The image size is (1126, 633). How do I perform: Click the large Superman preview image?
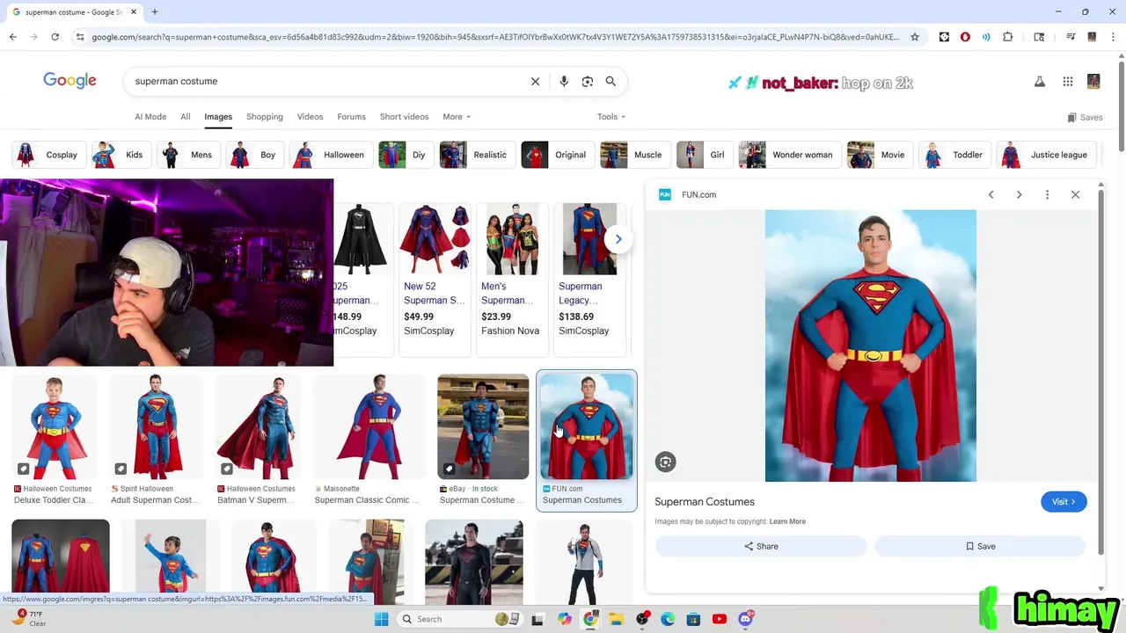(x=871, y=346)
